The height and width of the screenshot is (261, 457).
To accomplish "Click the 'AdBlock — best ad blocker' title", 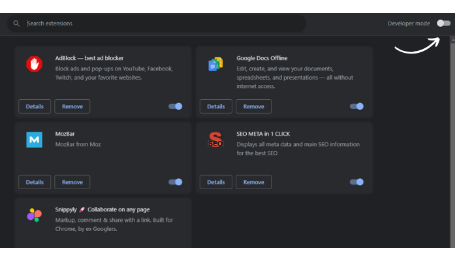I will pos(89,58).
